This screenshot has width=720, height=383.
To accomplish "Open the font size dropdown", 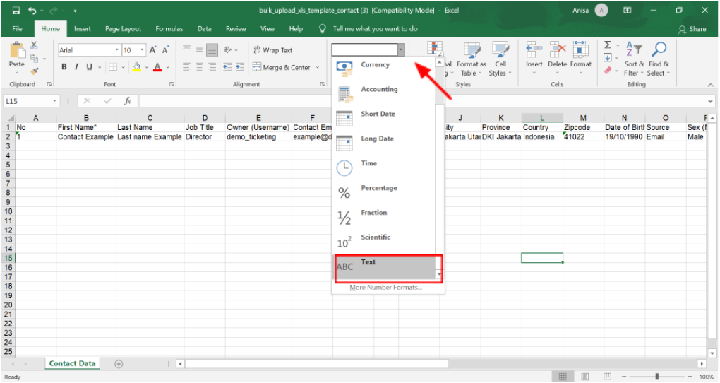I will [x=142, y=50].
